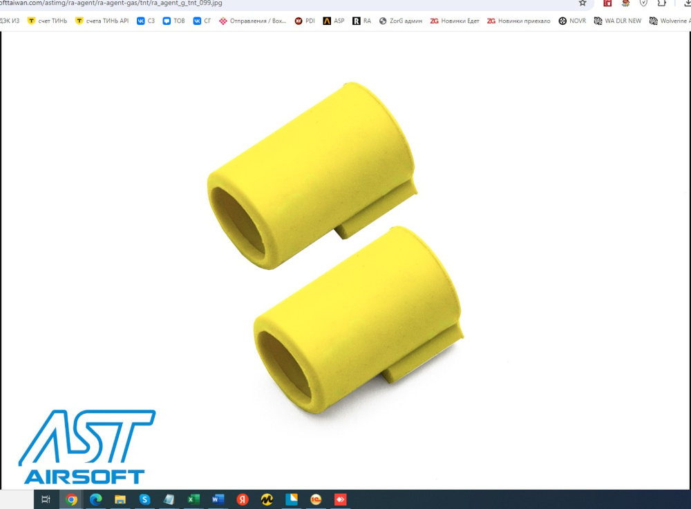The width and height of the screenshot is (691, 509).
Task: Bookmark this page with the star icon
Action: [583, 3]
